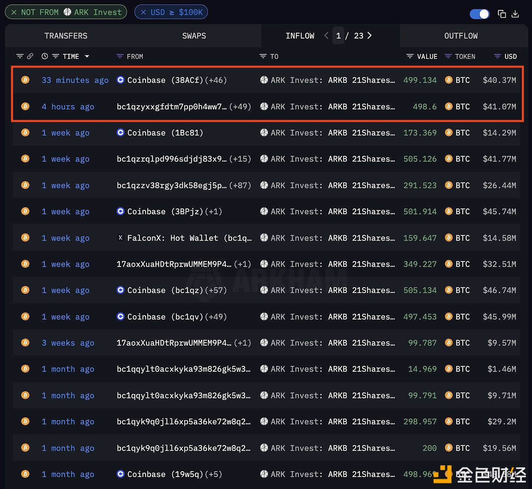Go to previous page of inflows
532x489 pixels.
327,36
